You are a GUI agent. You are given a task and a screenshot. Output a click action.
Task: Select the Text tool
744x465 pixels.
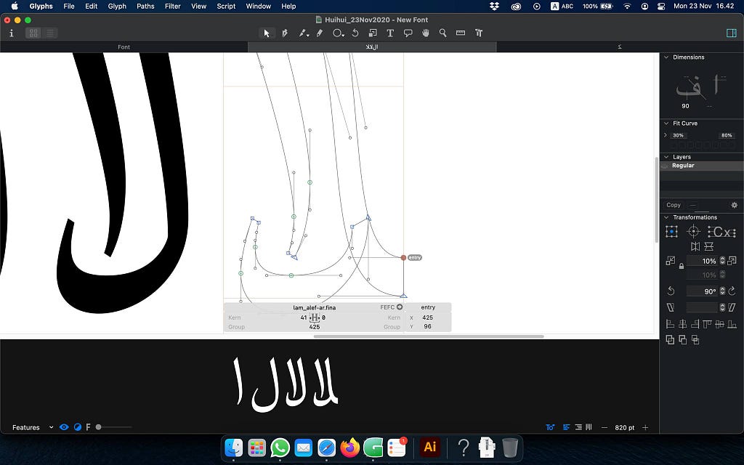(390, 33)
